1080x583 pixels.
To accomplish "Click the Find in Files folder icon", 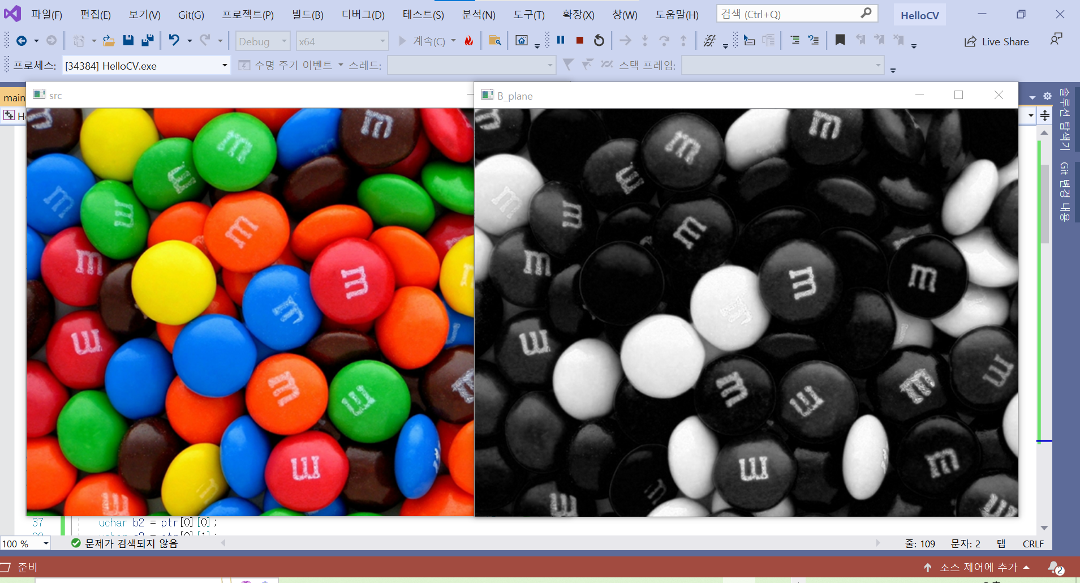I will [495, 41].
